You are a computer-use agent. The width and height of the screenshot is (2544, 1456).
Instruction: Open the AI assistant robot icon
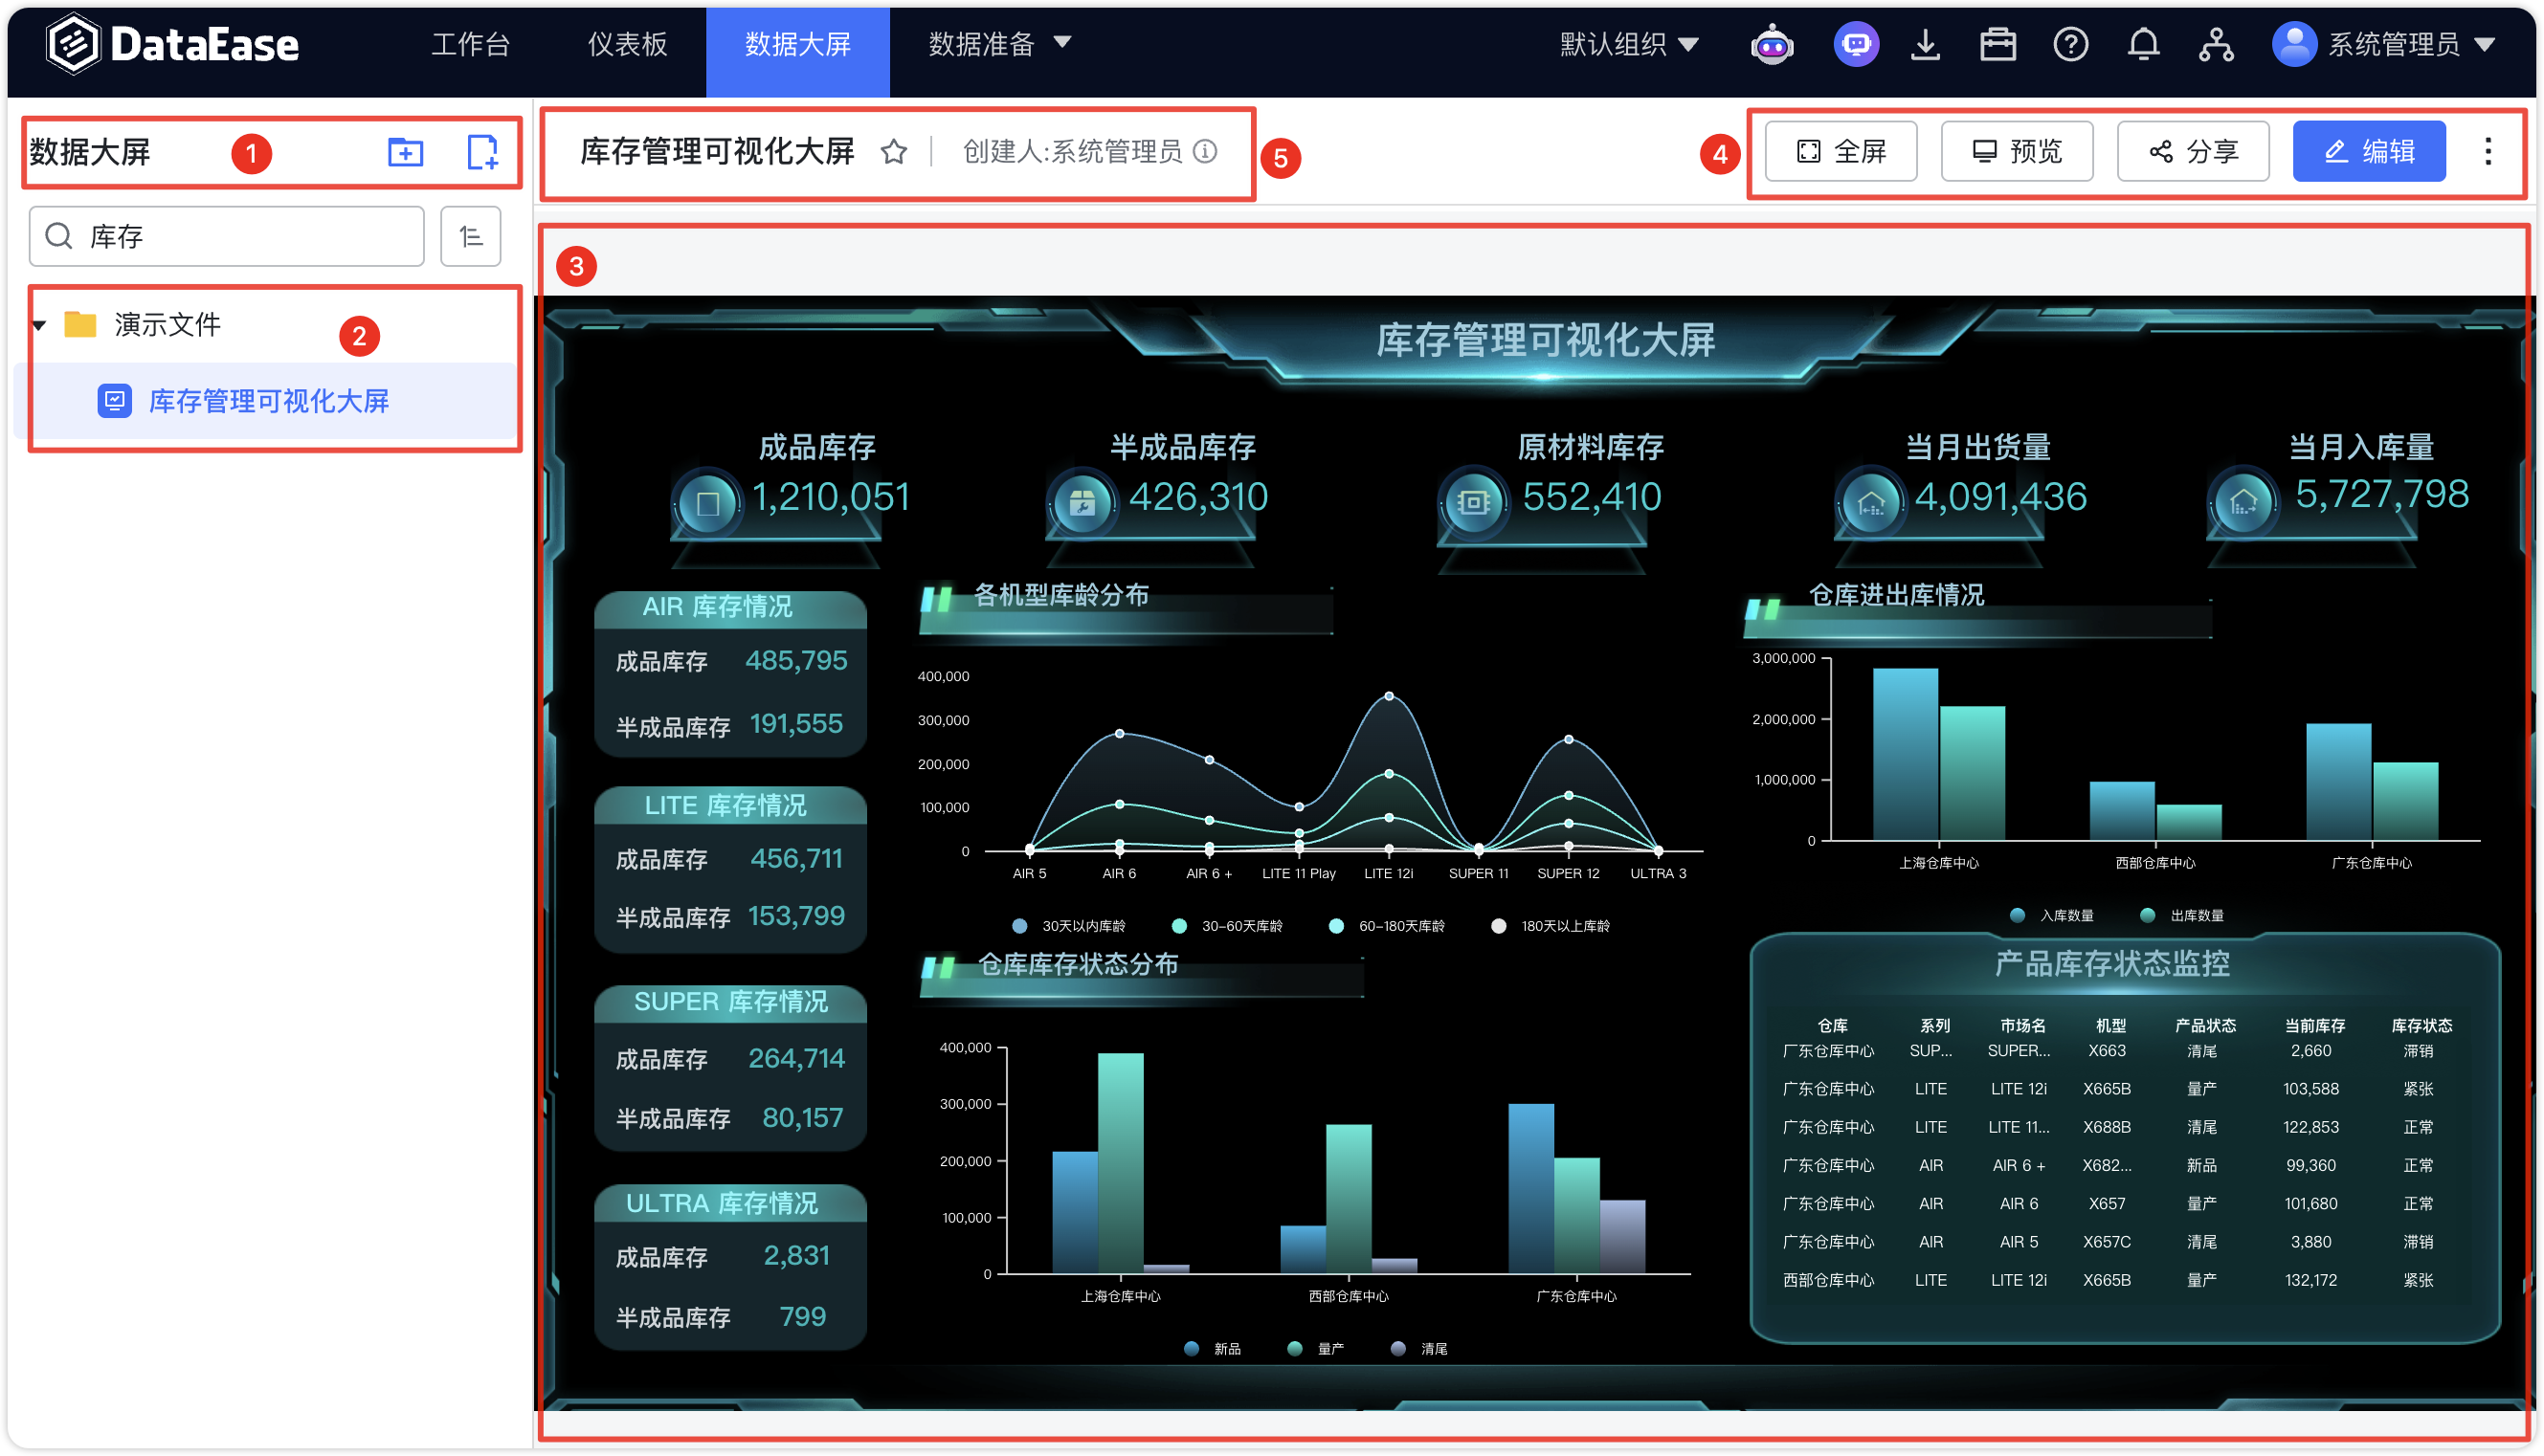pos(1773,44)
